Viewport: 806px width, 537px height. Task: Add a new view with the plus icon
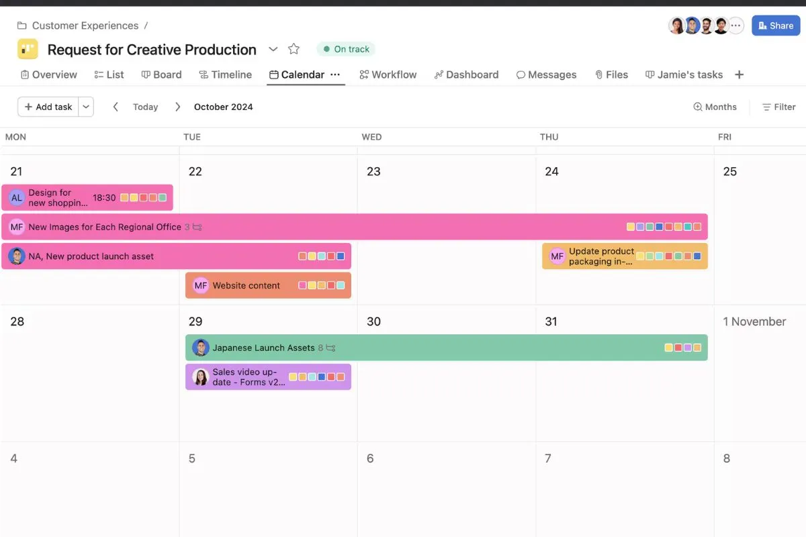[x=739, y=75]
